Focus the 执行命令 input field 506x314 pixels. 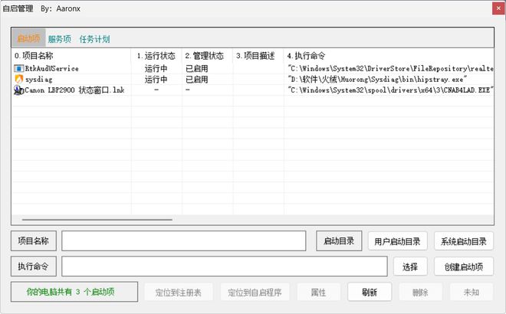(x=225, y=267)
